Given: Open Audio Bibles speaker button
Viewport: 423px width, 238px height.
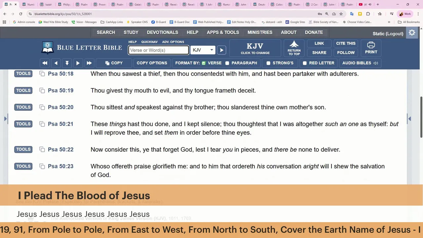Looking at the screenshot, I should point(360,63).
